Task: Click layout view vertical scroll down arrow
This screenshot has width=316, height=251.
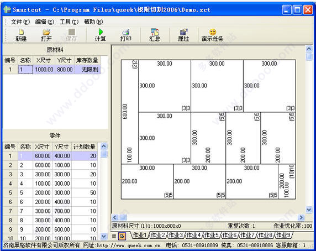Action: [x=309, y=210]
